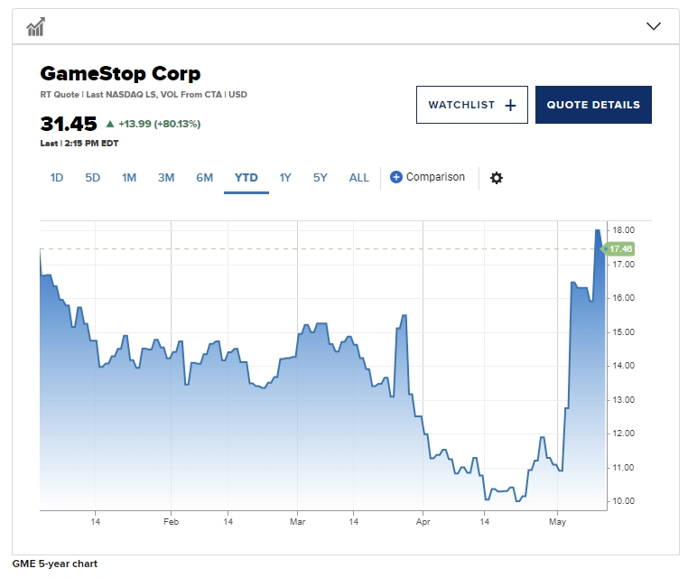Open Quote Details for GameStop
This screenshot has width=688, height=578.
pyautogui.click(x=593, y=105)
